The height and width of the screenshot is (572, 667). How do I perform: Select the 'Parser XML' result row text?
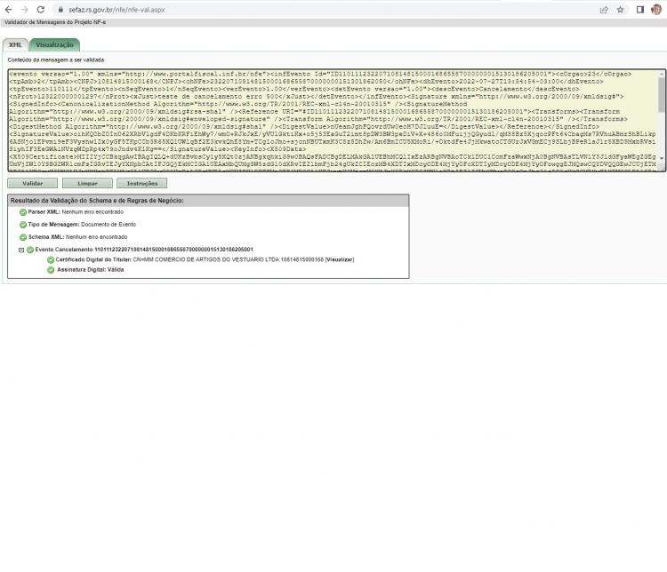tap(76, 212)
